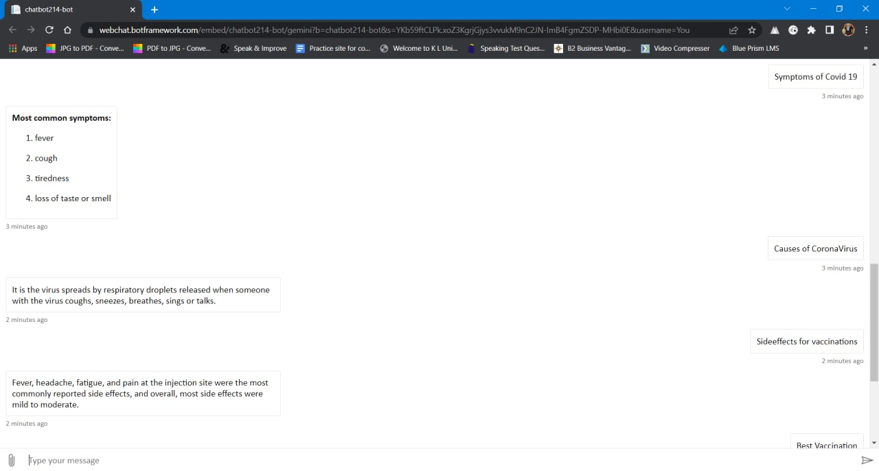The height and width of the screenshot is (471, 879).
Task: Open the browser home page icon
Action: 67,30
